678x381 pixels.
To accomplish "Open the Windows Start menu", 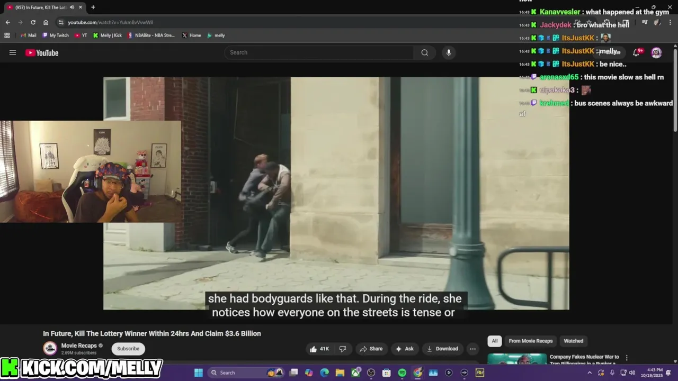I will point(198,373).
